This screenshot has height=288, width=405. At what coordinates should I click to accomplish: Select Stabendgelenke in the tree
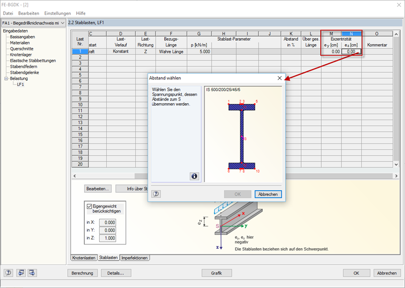pyautogui.click(x=25, y=72)
